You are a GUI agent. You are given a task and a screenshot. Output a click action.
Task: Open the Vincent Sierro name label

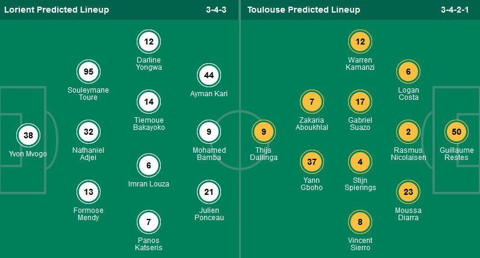(x=360, y=244)
